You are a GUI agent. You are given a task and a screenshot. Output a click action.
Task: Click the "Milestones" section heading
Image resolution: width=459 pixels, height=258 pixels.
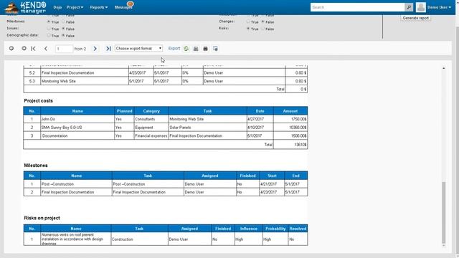pyautogui.click(x=36, y=166)
